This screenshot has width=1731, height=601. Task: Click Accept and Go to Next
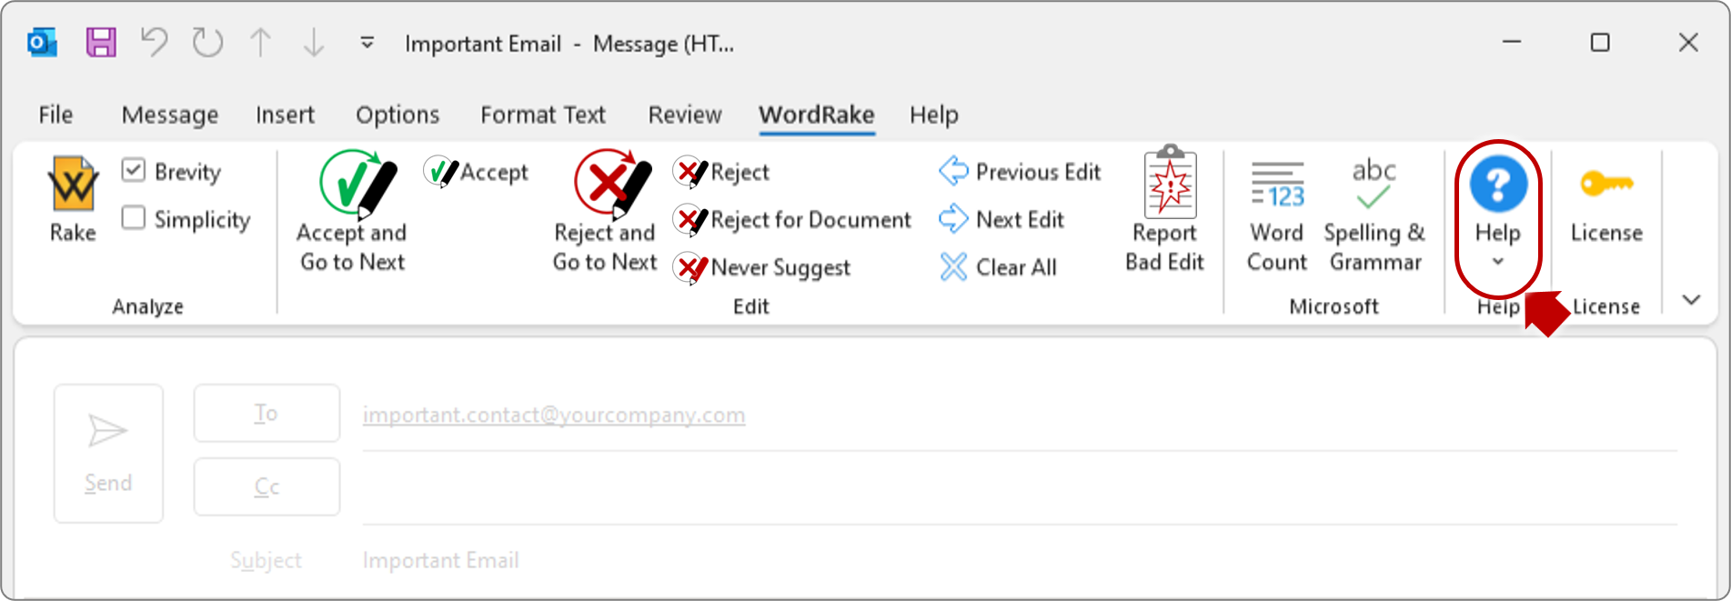(352, 212)
